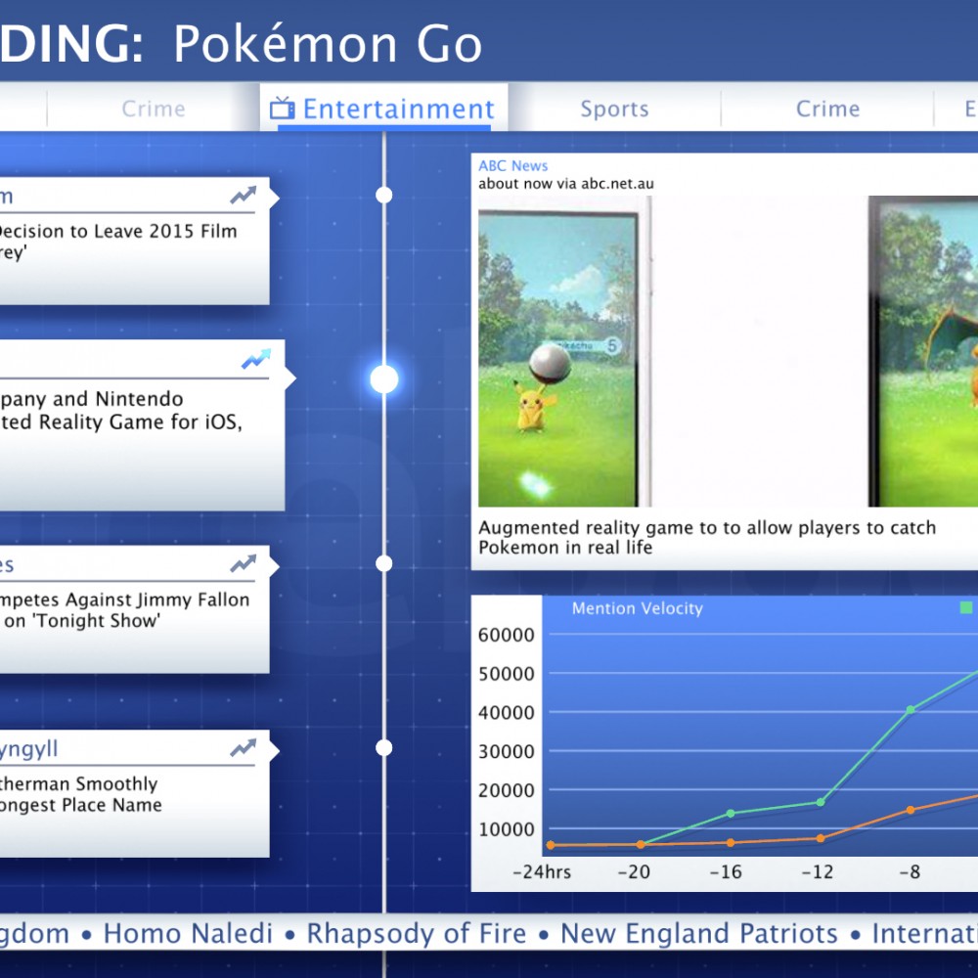This screenshot has height=978, width=978.
Task: Open the Crime tab right of Sports
Action: tap(827, 109)
